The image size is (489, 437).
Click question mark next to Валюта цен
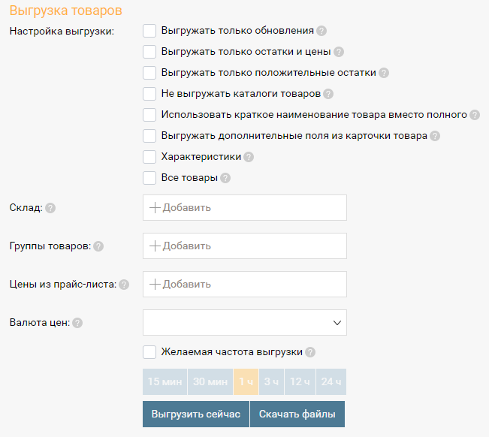tap(77, 323)
